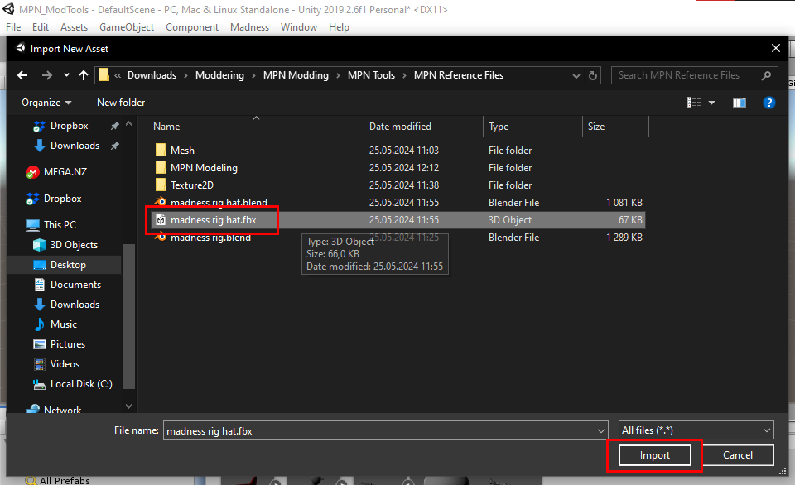Select pinned Downloads in quick access

click(75, 146)
